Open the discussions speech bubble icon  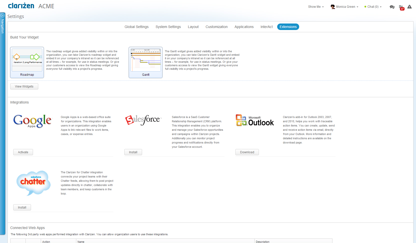point(392,7)
